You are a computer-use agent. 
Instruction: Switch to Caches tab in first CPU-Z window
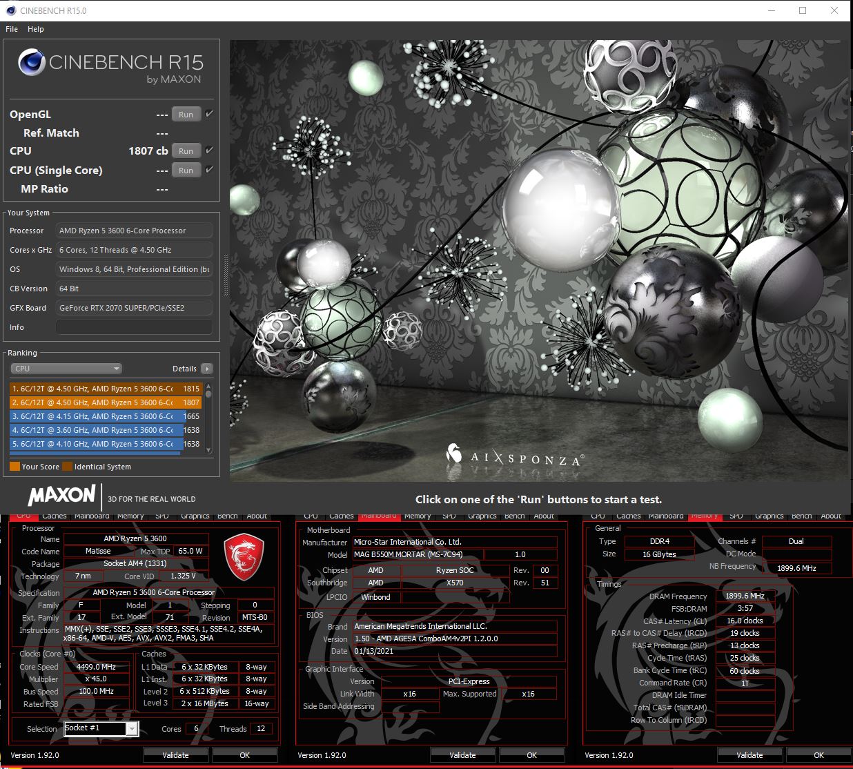tap(54, 516)
